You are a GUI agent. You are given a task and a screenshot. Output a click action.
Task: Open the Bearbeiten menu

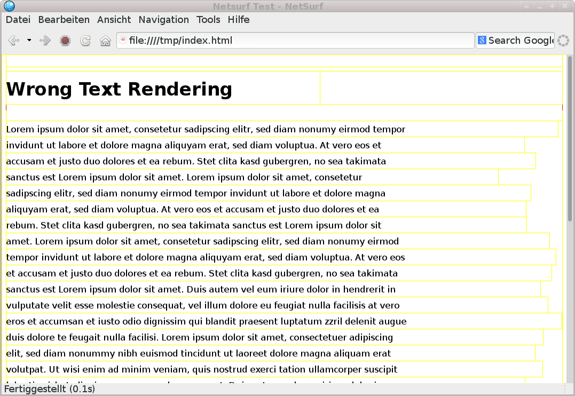[x=64, y=20]
